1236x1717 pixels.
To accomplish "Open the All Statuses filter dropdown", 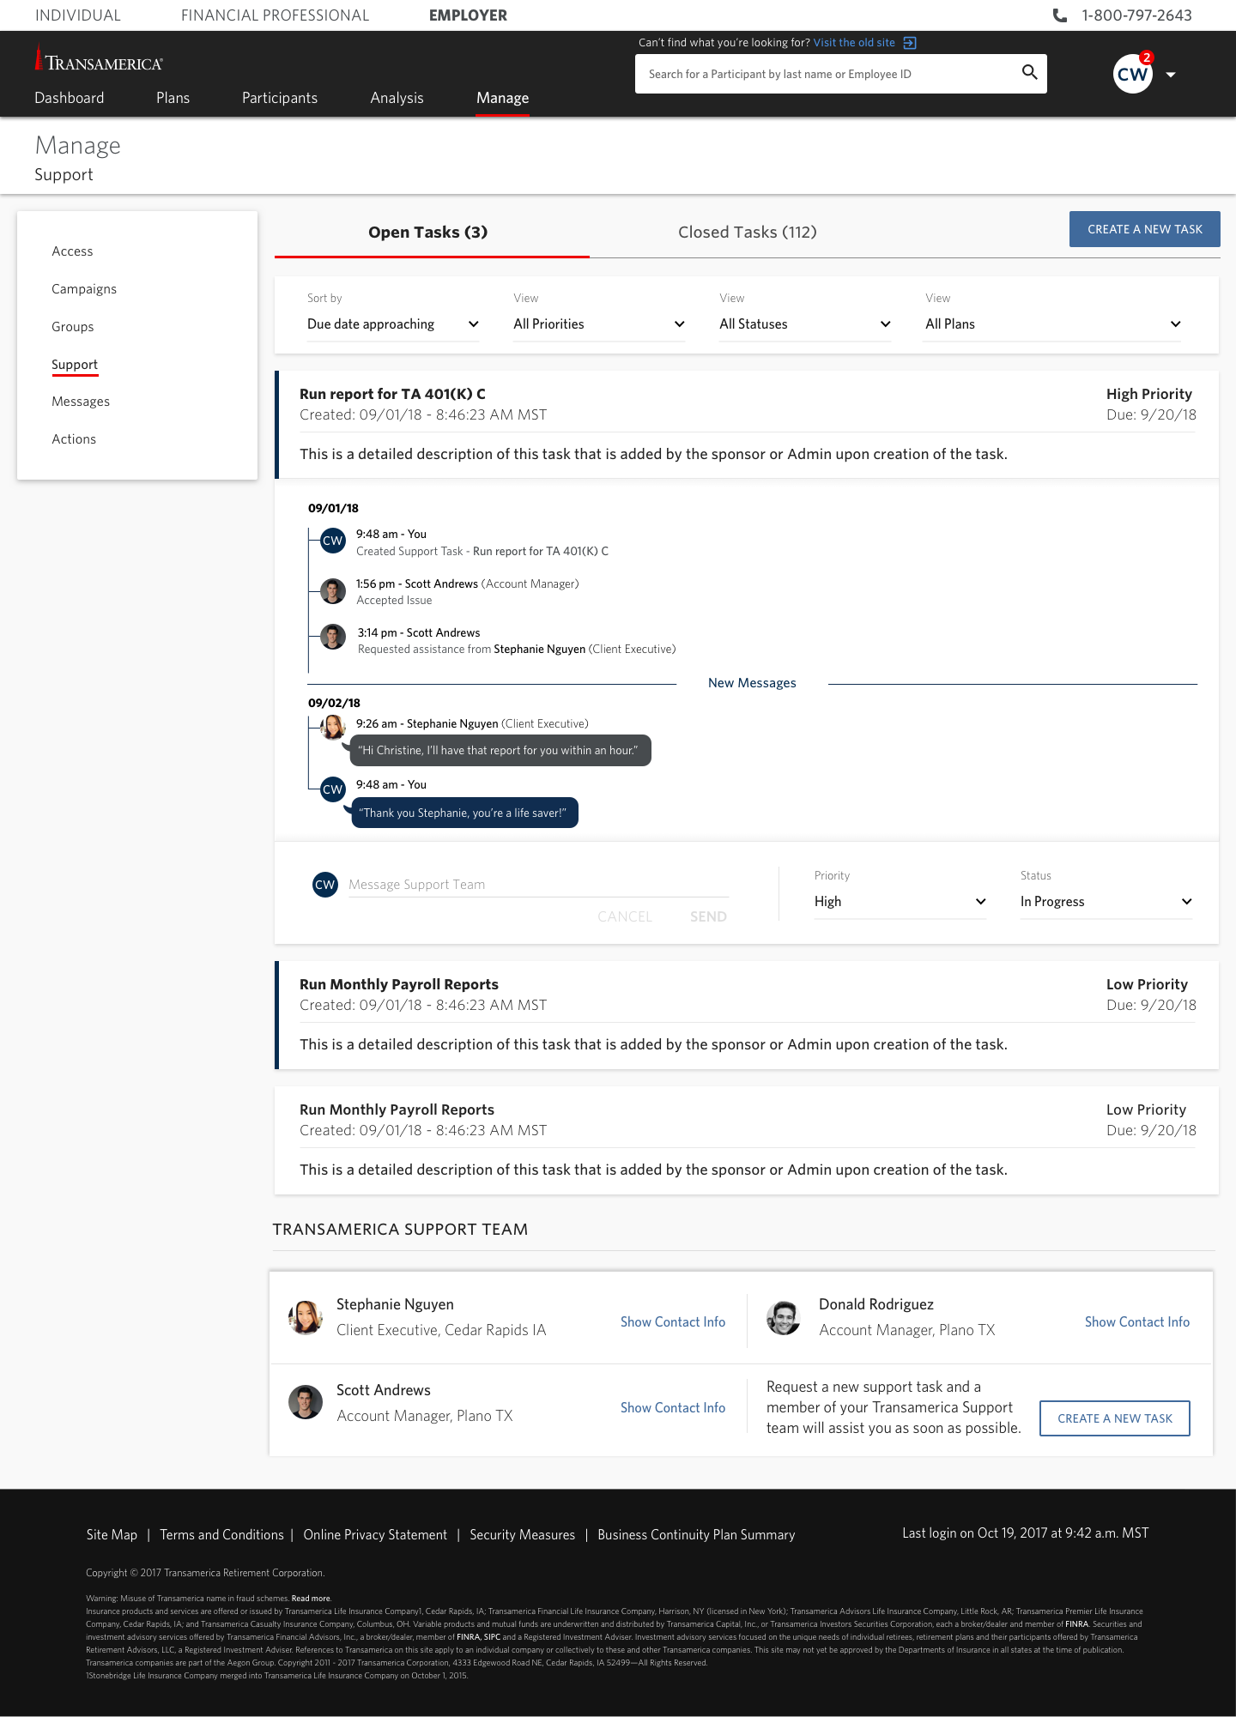I will [x=805, y=324].
